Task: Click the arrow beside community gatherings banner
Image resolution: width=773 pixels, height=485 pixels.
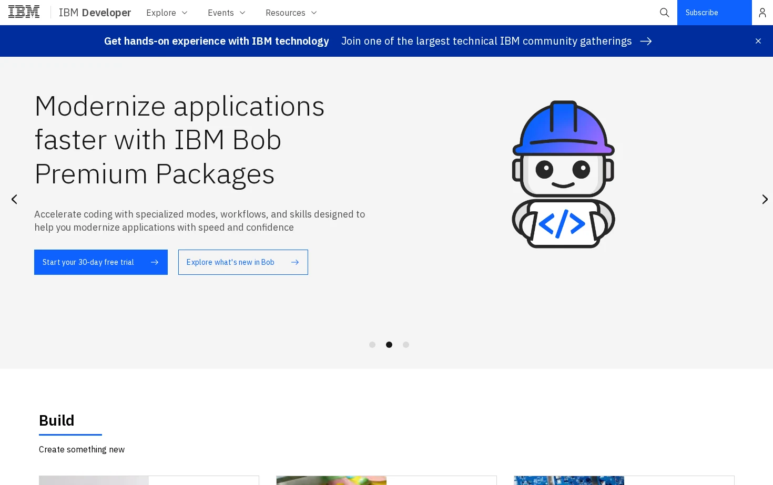Action: point(646,41)
